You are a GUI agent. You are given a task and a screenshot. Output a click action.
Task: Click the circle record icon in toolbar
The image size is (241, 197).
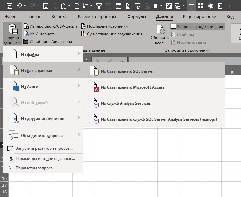pyautogui.click(x=211, y=6)
